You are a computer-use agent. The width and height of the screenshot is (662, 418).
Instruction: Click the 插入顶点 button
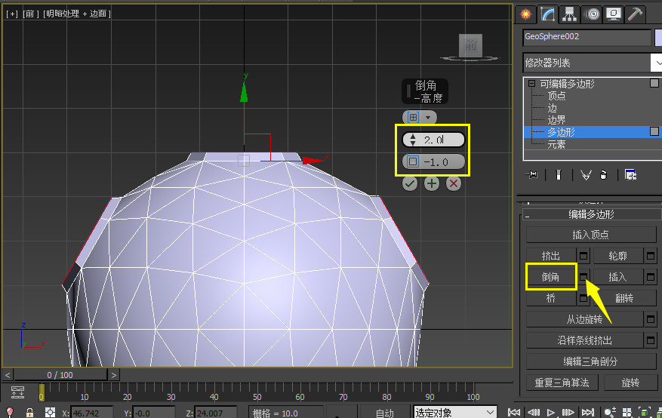click(591, 235)
